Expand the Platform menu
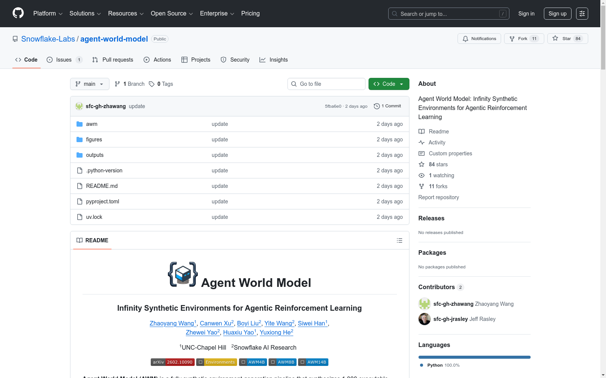Image resolution: width=606 pixels, height=378 pixels. (48, 14)
